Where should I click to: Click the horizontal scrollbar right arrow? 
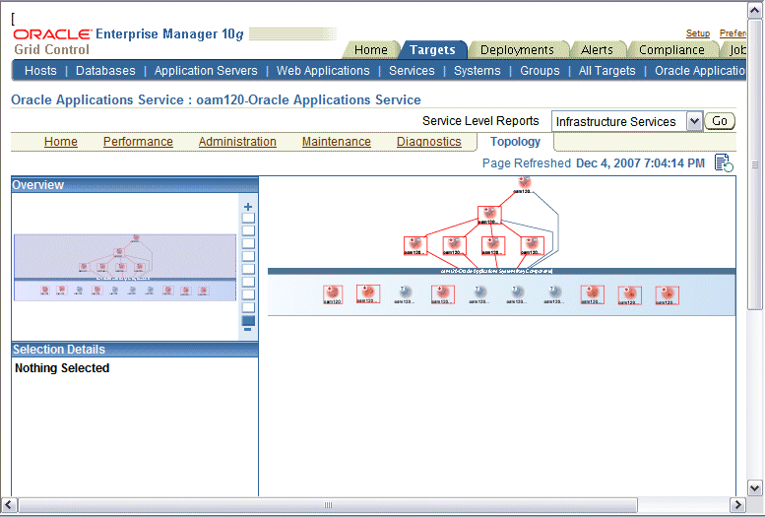coord(737,504)
